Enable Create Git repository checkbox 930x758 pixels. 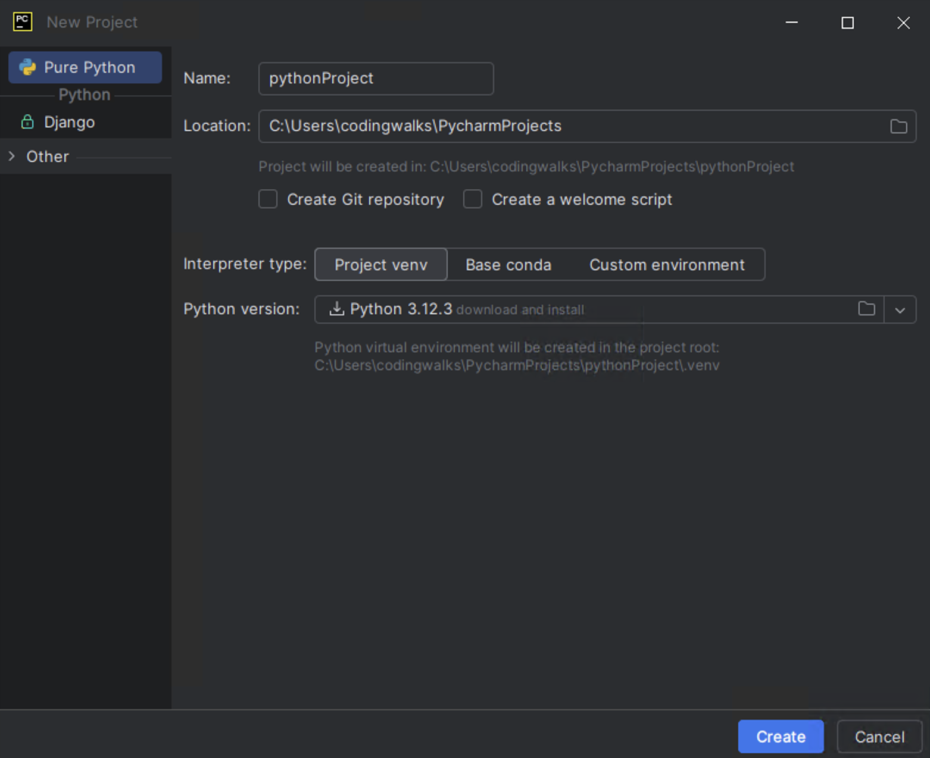[268, 199]
